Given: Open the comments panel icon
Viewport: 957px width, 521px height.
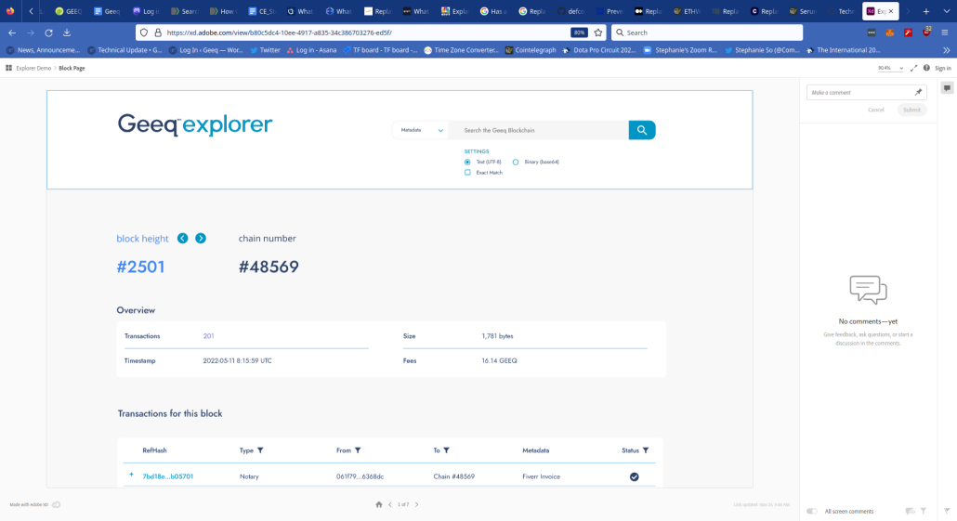Looking at the screenshot, I should pyautogui.click(x=947, y=88).
